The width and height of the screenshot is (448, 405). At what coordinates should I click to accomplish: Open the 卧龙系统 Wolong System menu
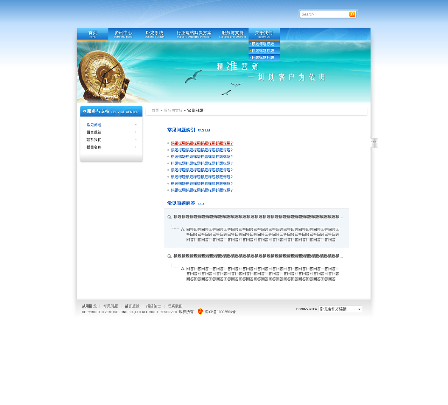pos(154,34)
